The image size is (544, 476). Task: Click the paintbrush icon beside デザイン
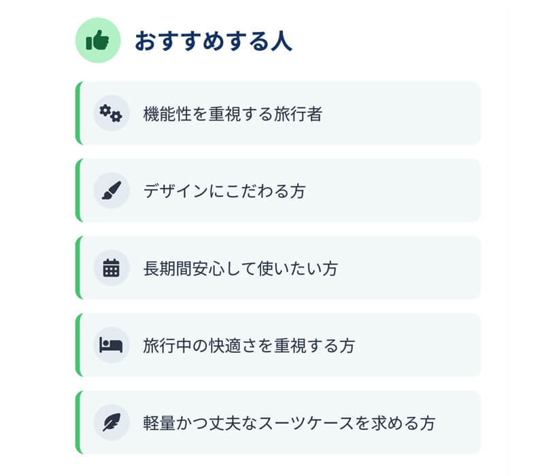(x=111, y=190)
